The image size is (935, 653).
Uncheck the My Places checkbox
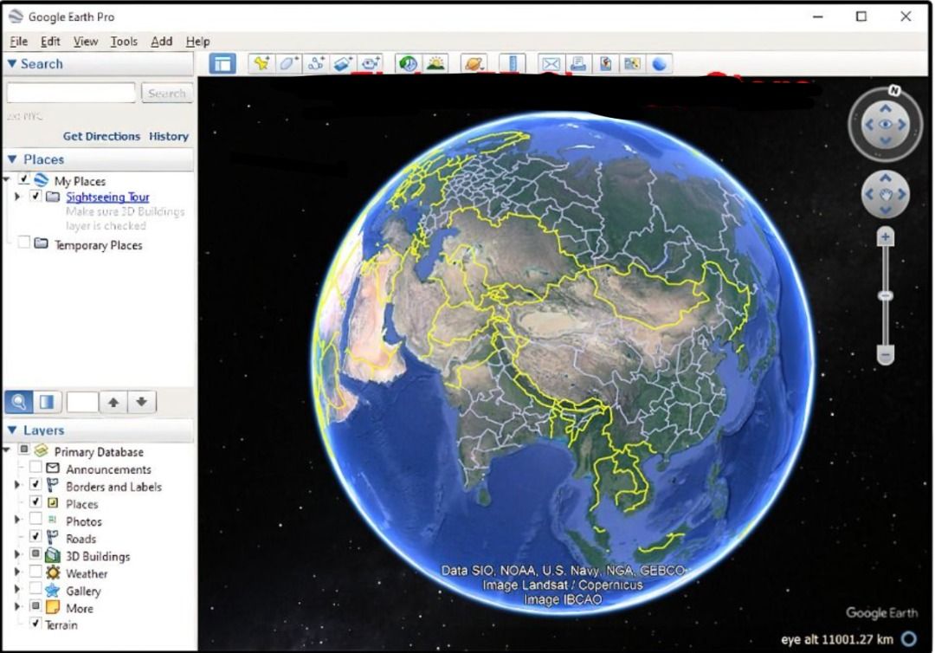(24, 178)
